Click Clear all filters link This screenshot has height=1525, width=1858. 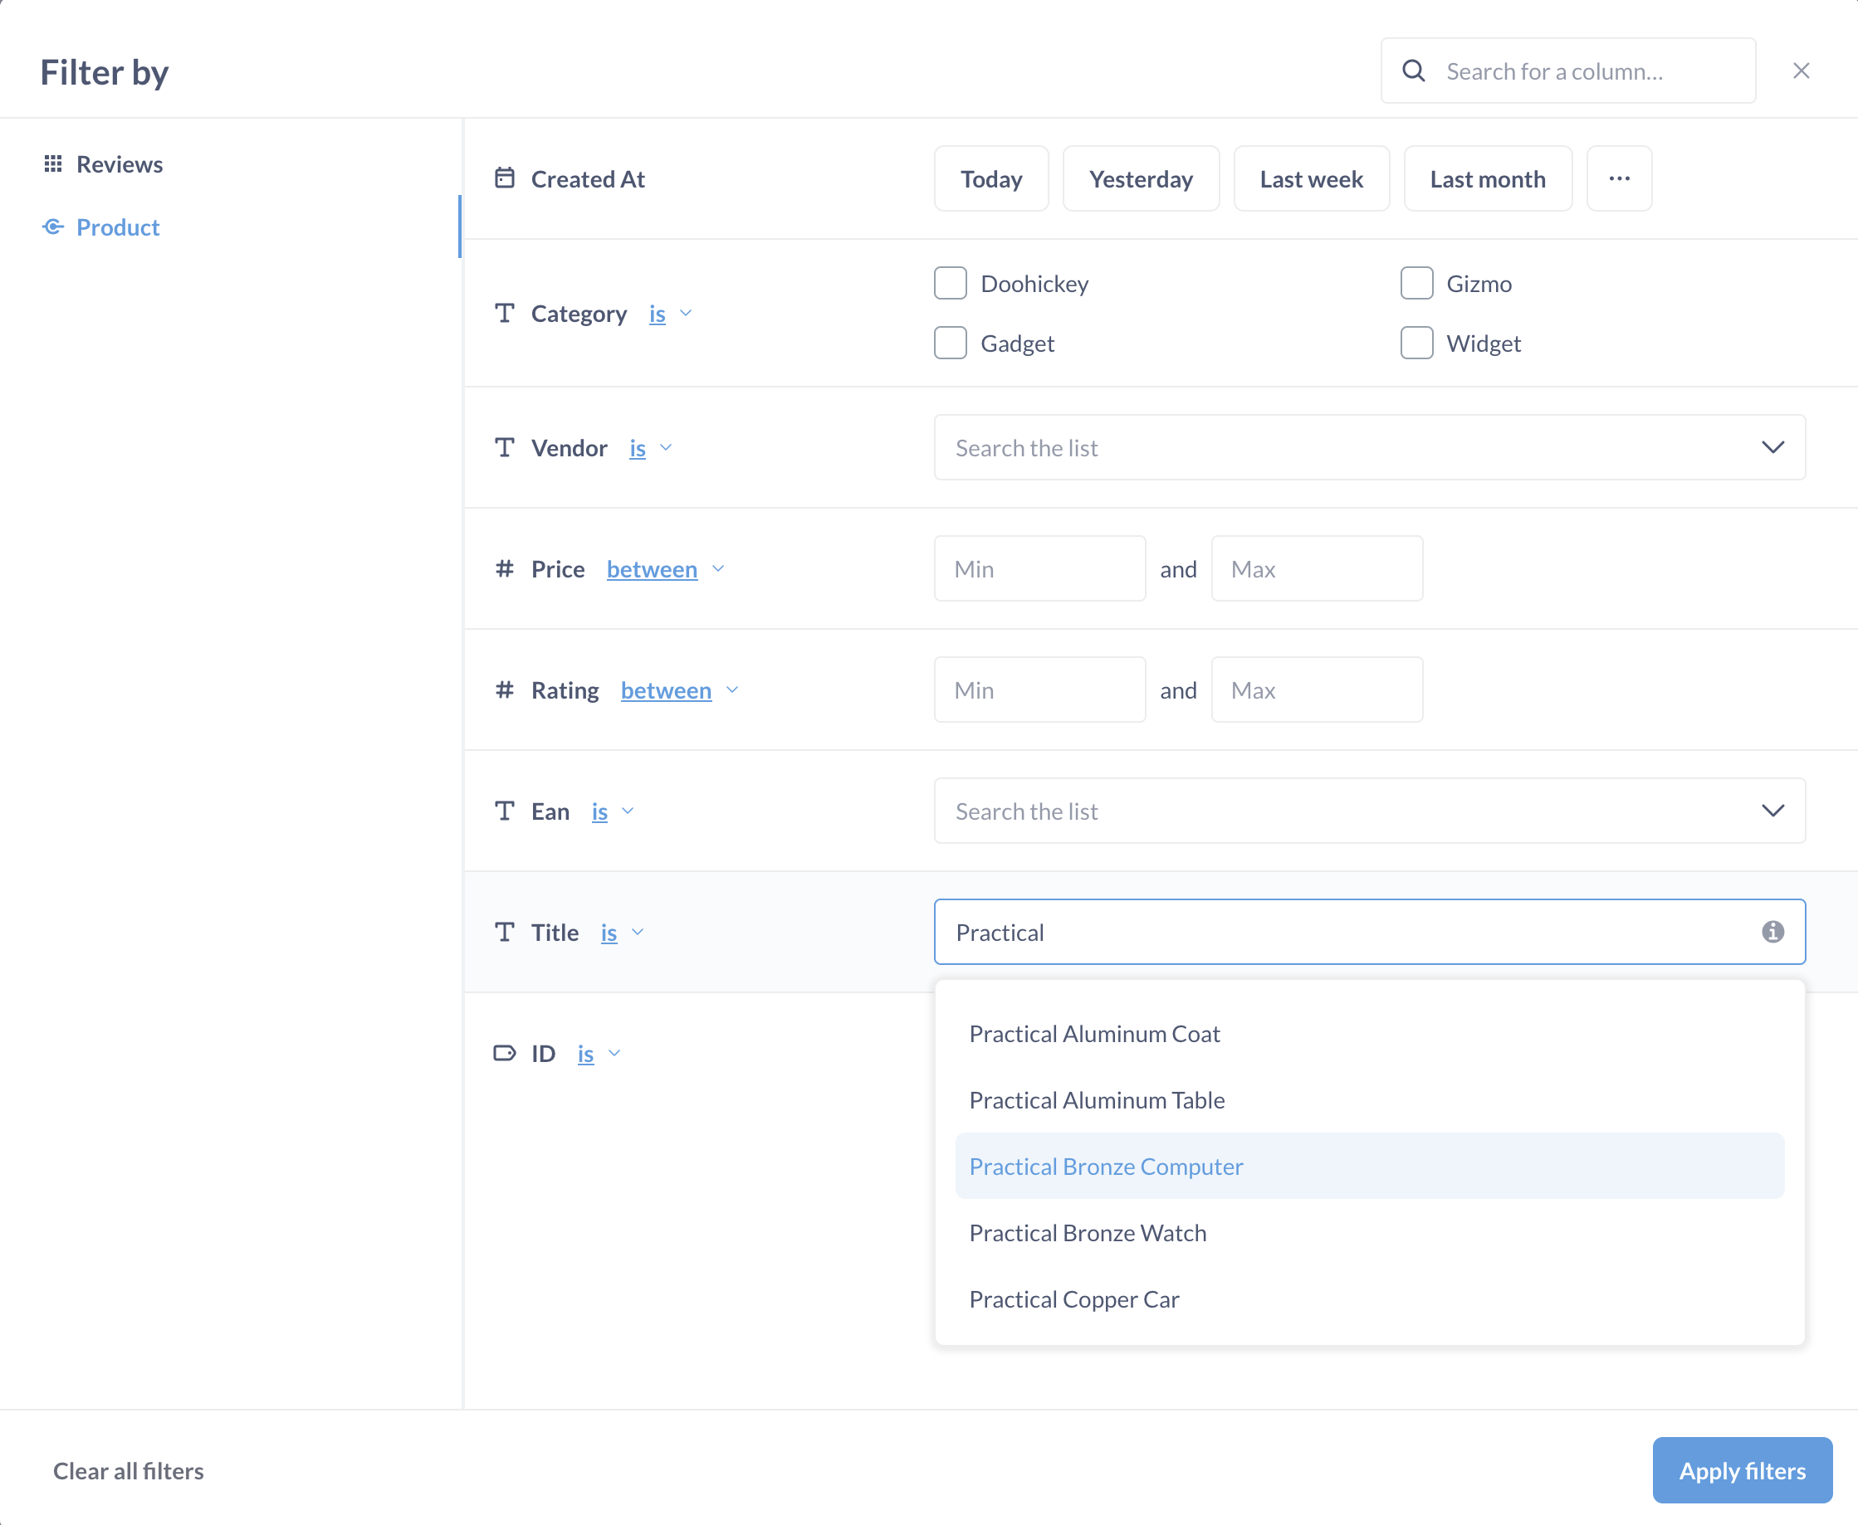pyautogui.click(x=126, y=1468)
